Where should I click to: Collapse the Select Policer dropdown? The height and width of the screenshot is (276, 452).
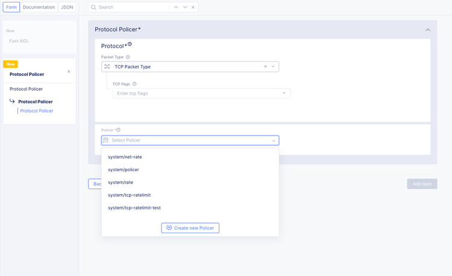click(274, 140)
